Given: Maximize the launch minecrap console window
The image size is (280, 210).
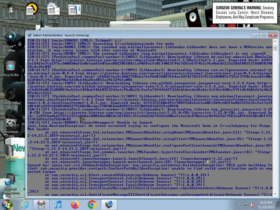Looking at the screenshot, I should tap(264, 35).
